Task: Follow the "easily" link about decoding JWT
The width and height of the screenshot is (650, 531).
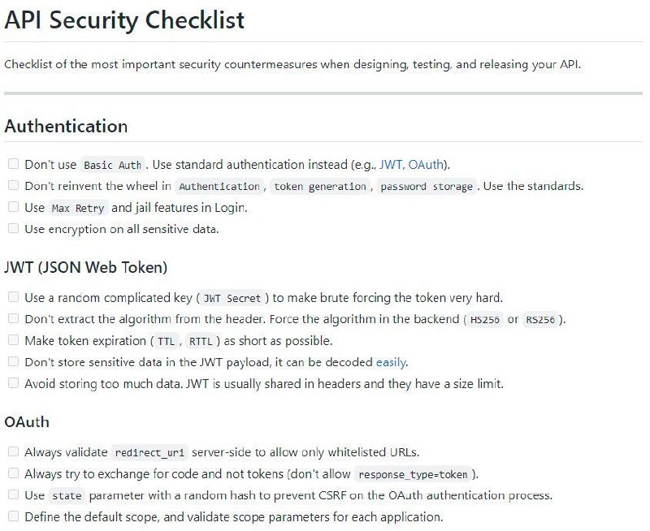Action: pos(391,362)
